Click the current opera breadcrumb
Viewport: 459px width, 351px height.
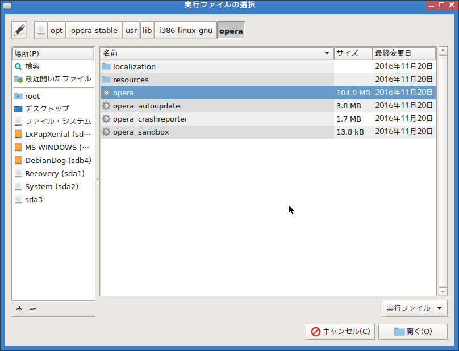[x=231, y=30]
